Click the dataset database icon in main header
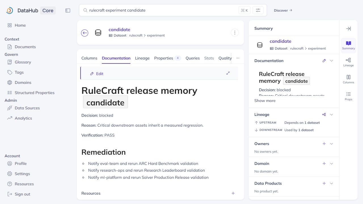This screenshot has width=363, height=204. click(x=98, y=33)
